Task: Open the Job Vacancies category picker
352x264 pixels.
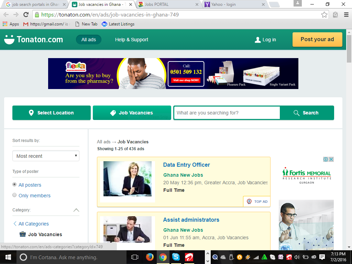Action: click(132, 113)
